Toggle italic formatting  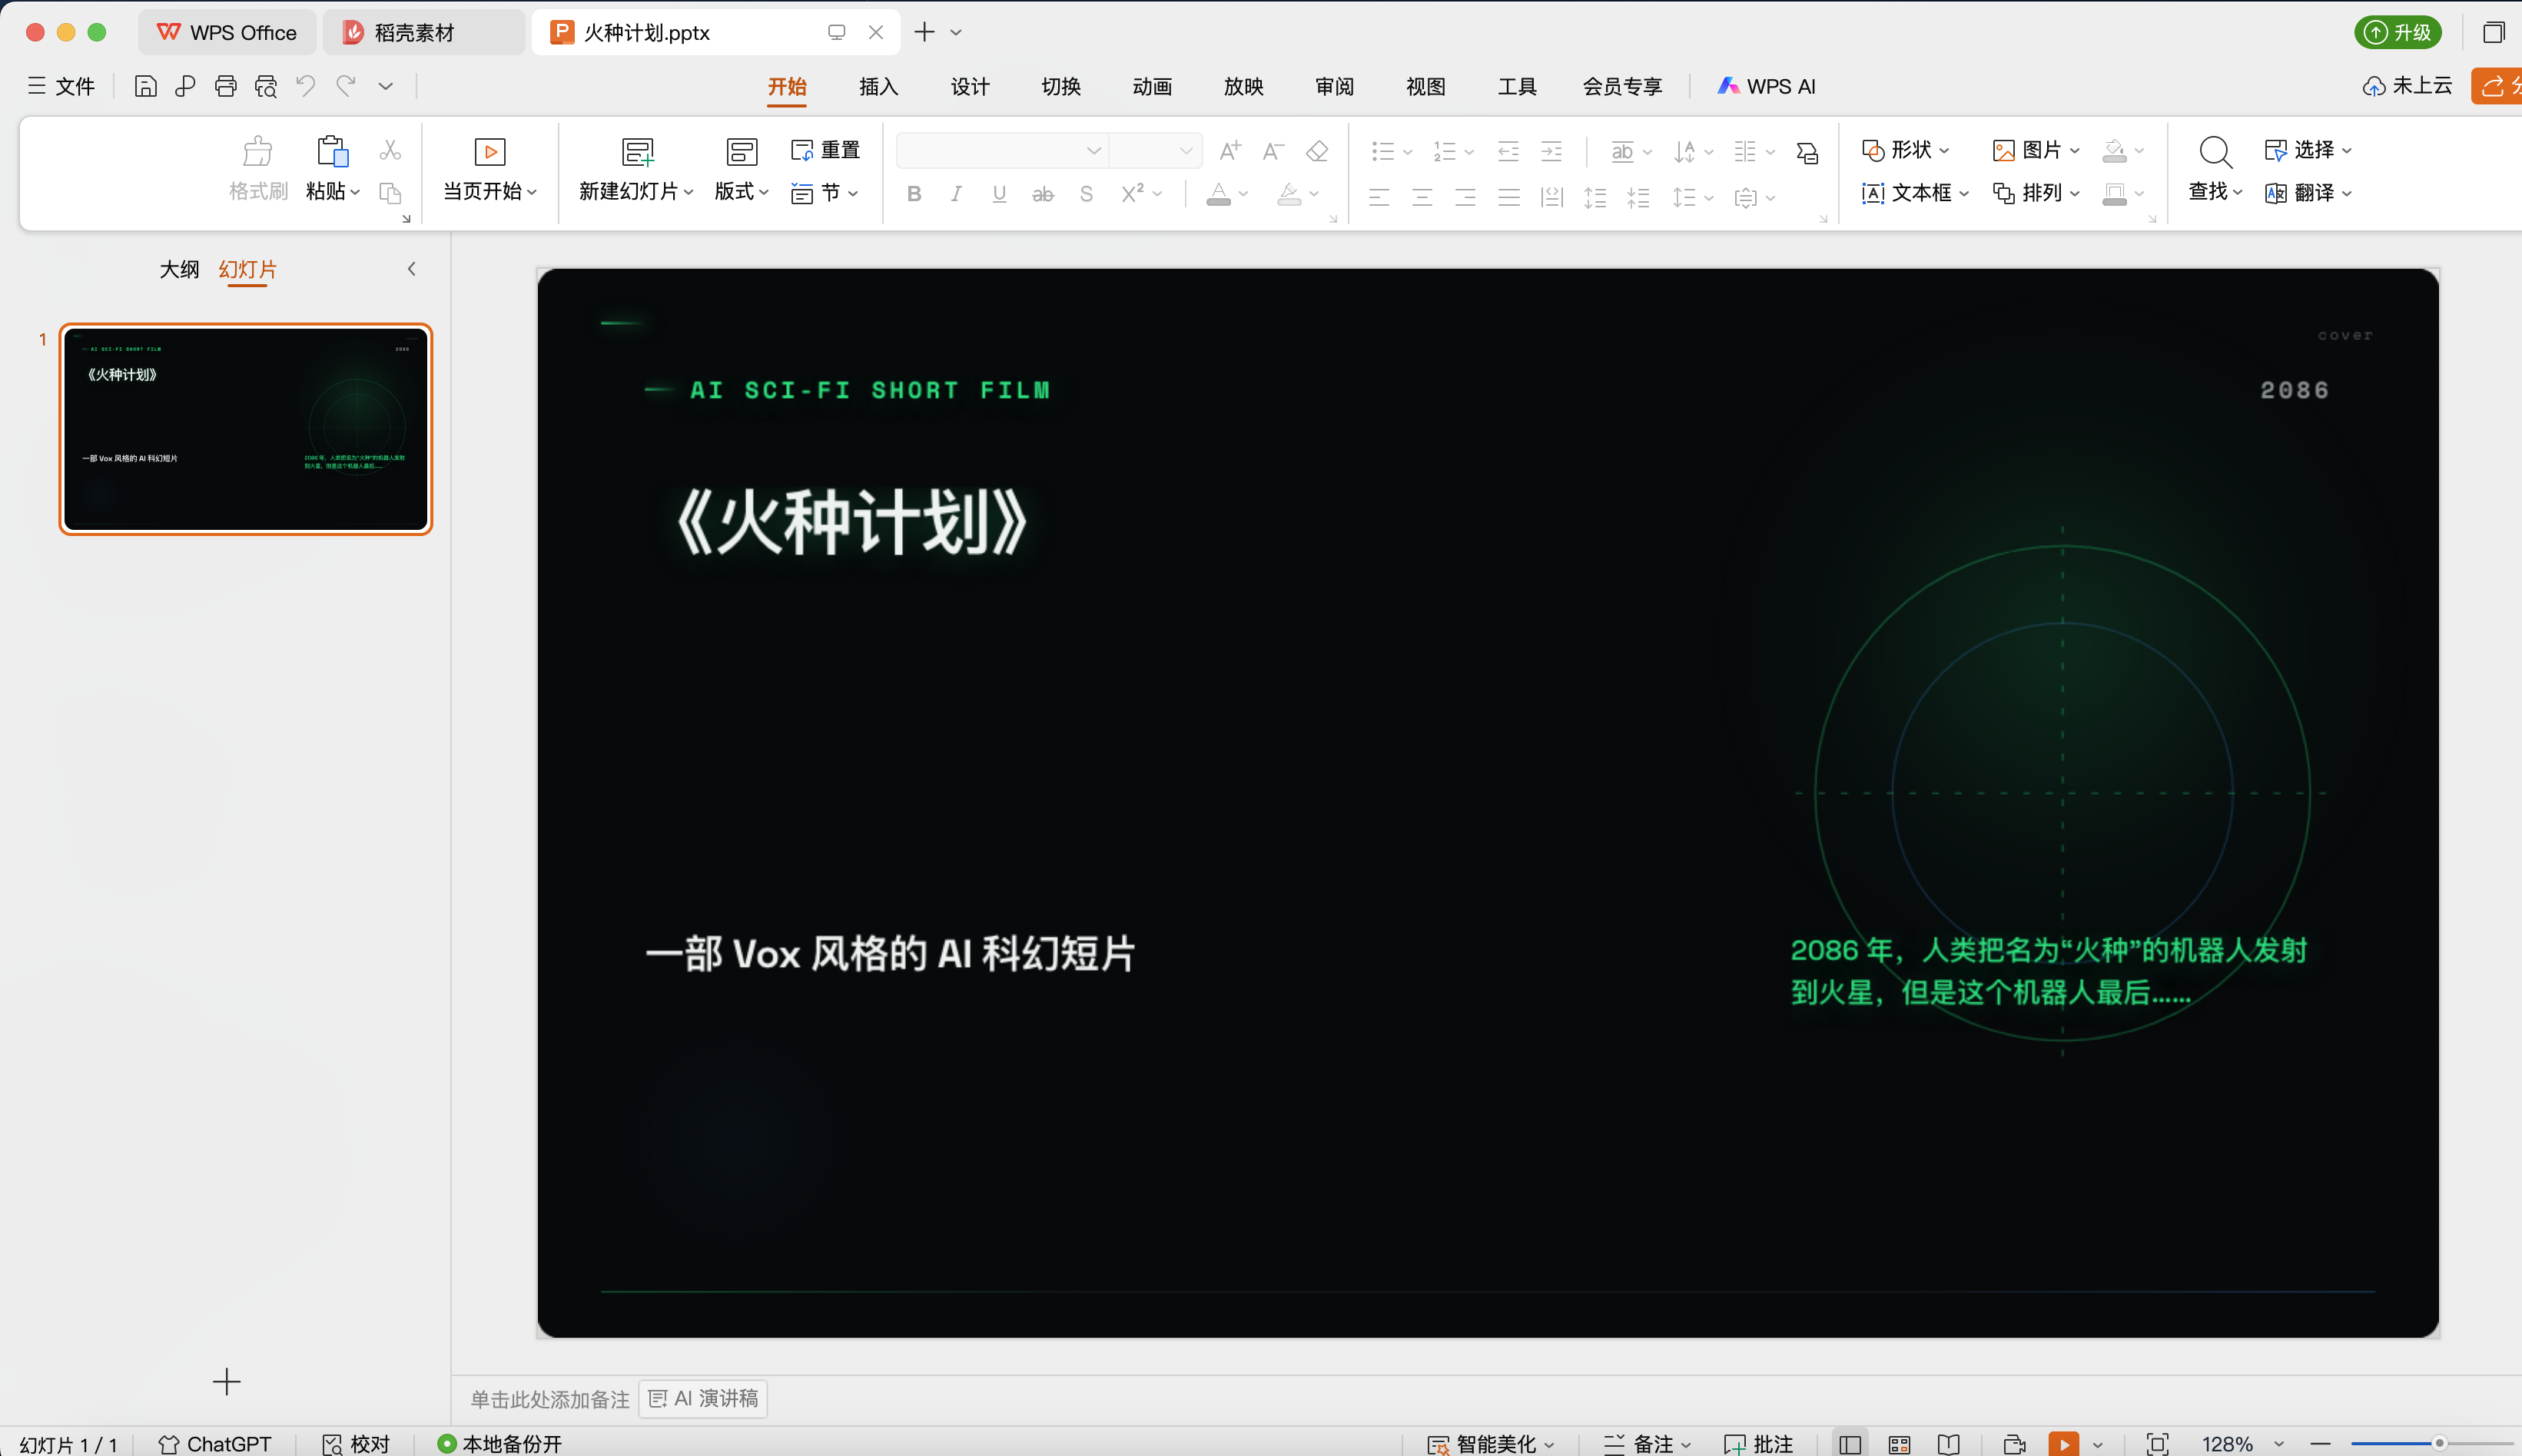pyautogui.click(x=957, y=194)
